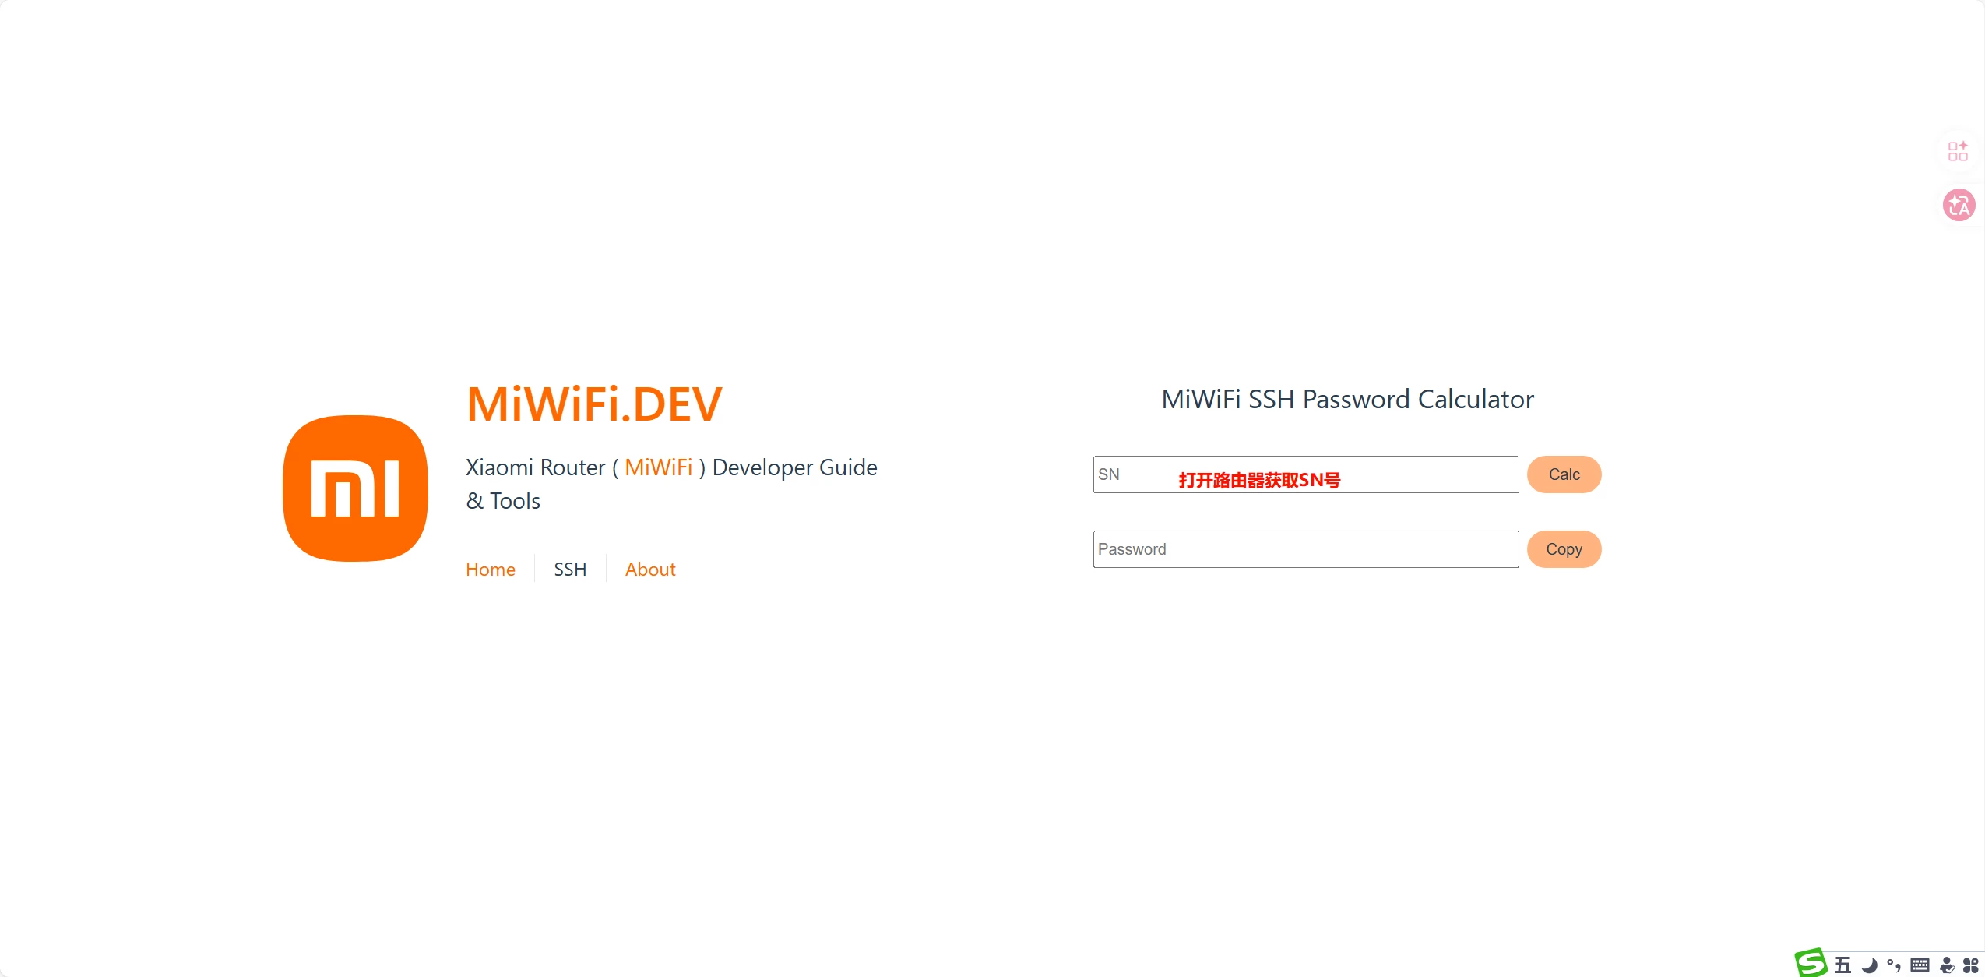The image size is (1985, 977).
Task: Click the MiWiFi.DEV title heading
Action: click(593, 404)
